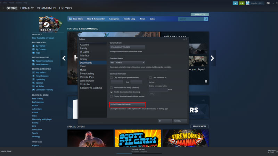
Task: Switch to Big Picture mode icon
Action: [268, 3]
